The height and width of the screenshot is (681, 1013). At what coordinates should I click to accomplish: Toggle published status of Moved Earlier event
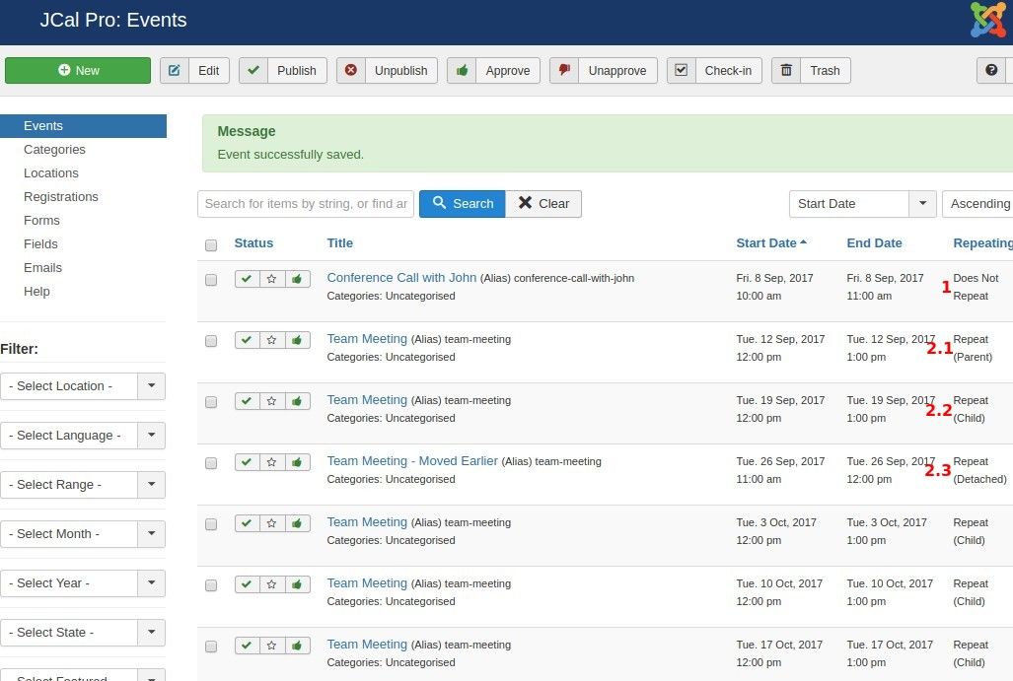tap(247, 462)
